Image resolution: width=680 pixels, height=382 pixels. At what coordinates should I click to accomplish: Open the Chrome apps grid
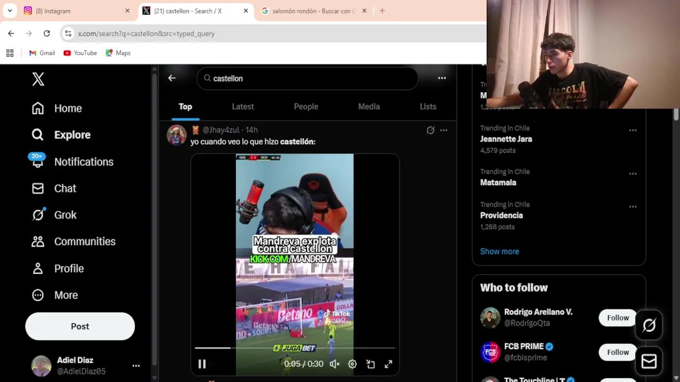[10, 53]
